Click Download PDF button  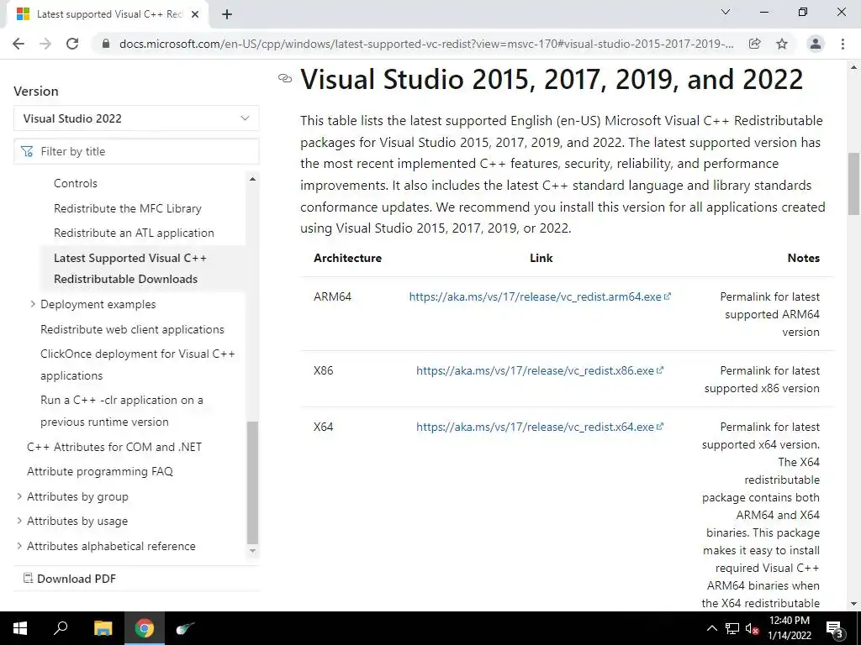(70, 579)
